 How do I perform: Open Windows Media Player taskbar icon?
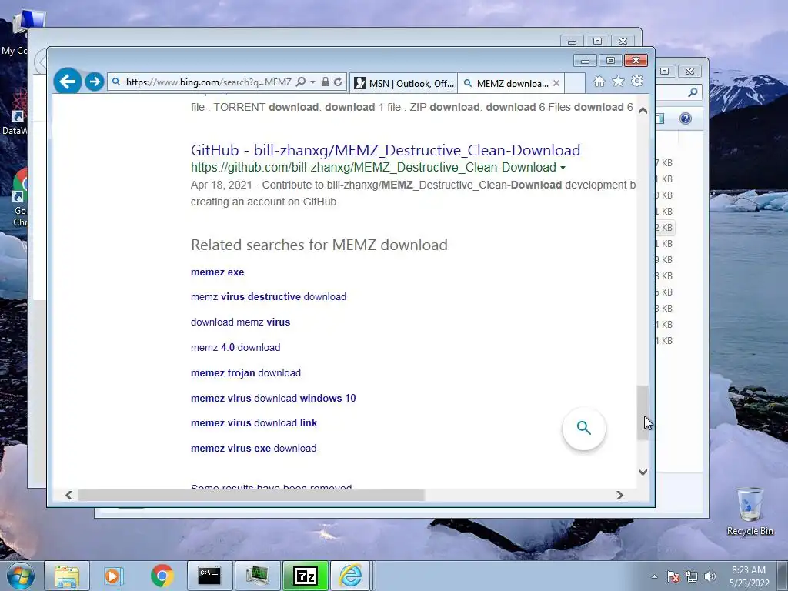click(114, 576)
